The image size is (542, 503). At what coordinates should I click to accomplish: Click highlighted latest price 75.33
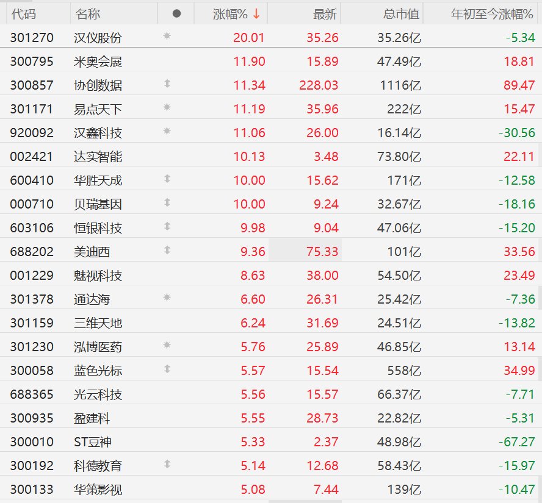[322, 252]
